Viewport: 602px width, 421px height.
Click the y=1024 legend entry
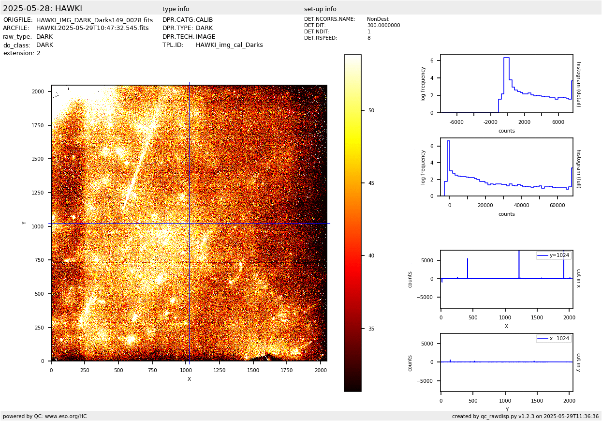554,256
